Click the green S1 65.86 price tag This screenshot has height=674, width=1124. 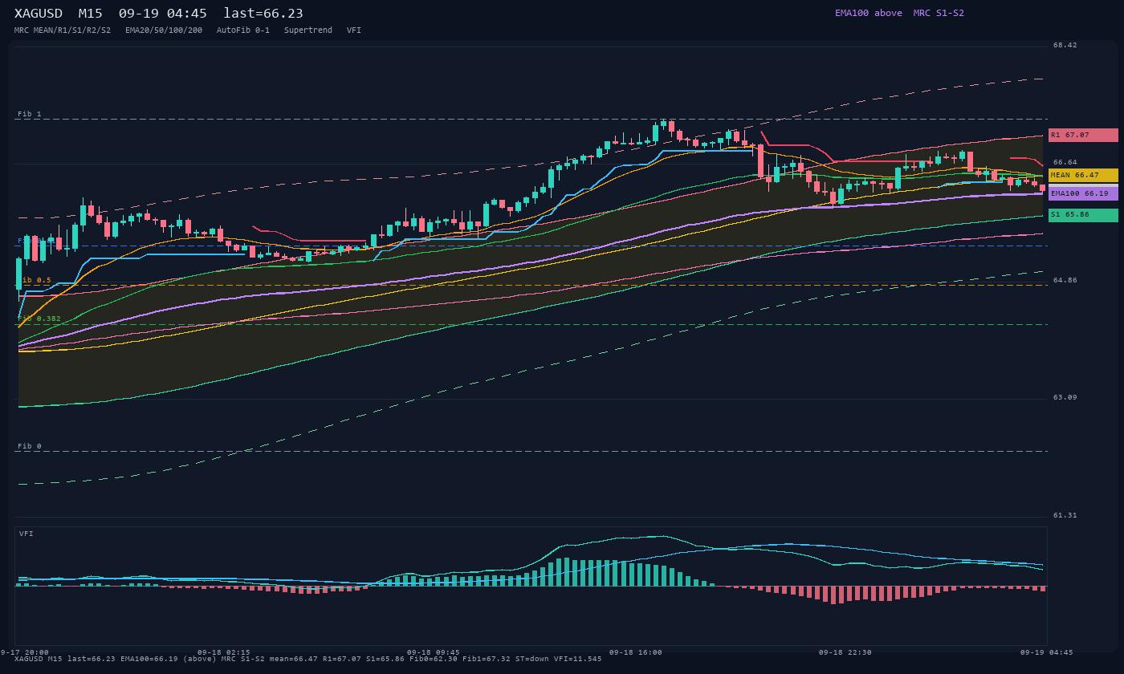click(1083, 215)
